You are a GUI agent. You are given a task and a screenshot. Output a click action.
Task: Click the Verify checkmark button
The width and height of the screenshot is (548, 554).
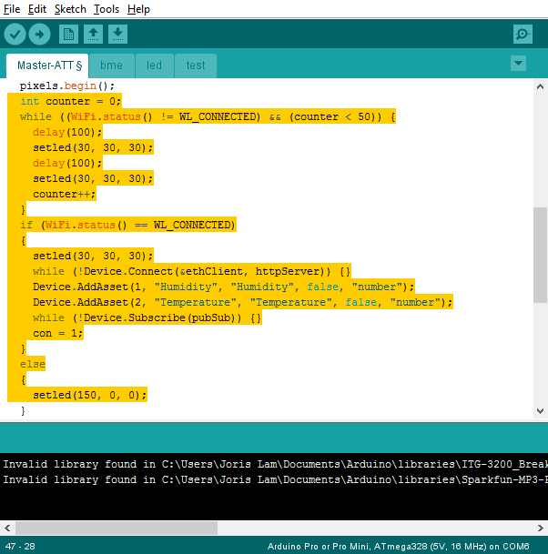tap(15, 35)
